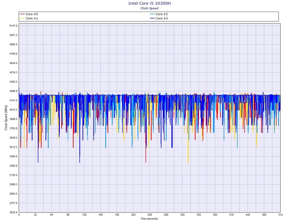Viewport: 299px width, 224px height.
Task: Click the 2757.8 y-axis value
Action: click(13, 203)
